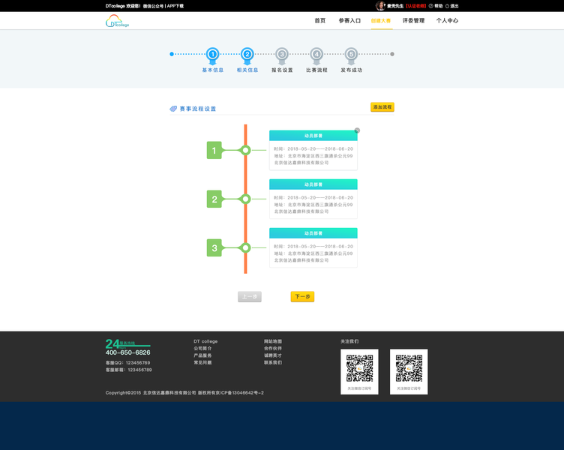Click timeline circle node for step 2
The image size is (564, 450).
[246, 199]
